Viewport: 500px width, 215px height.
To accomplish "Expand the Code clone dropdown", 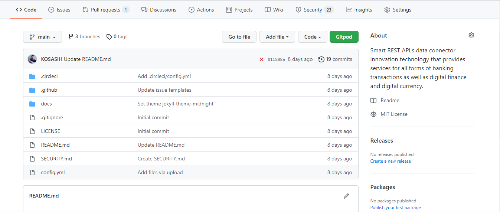I will (313, 37).
